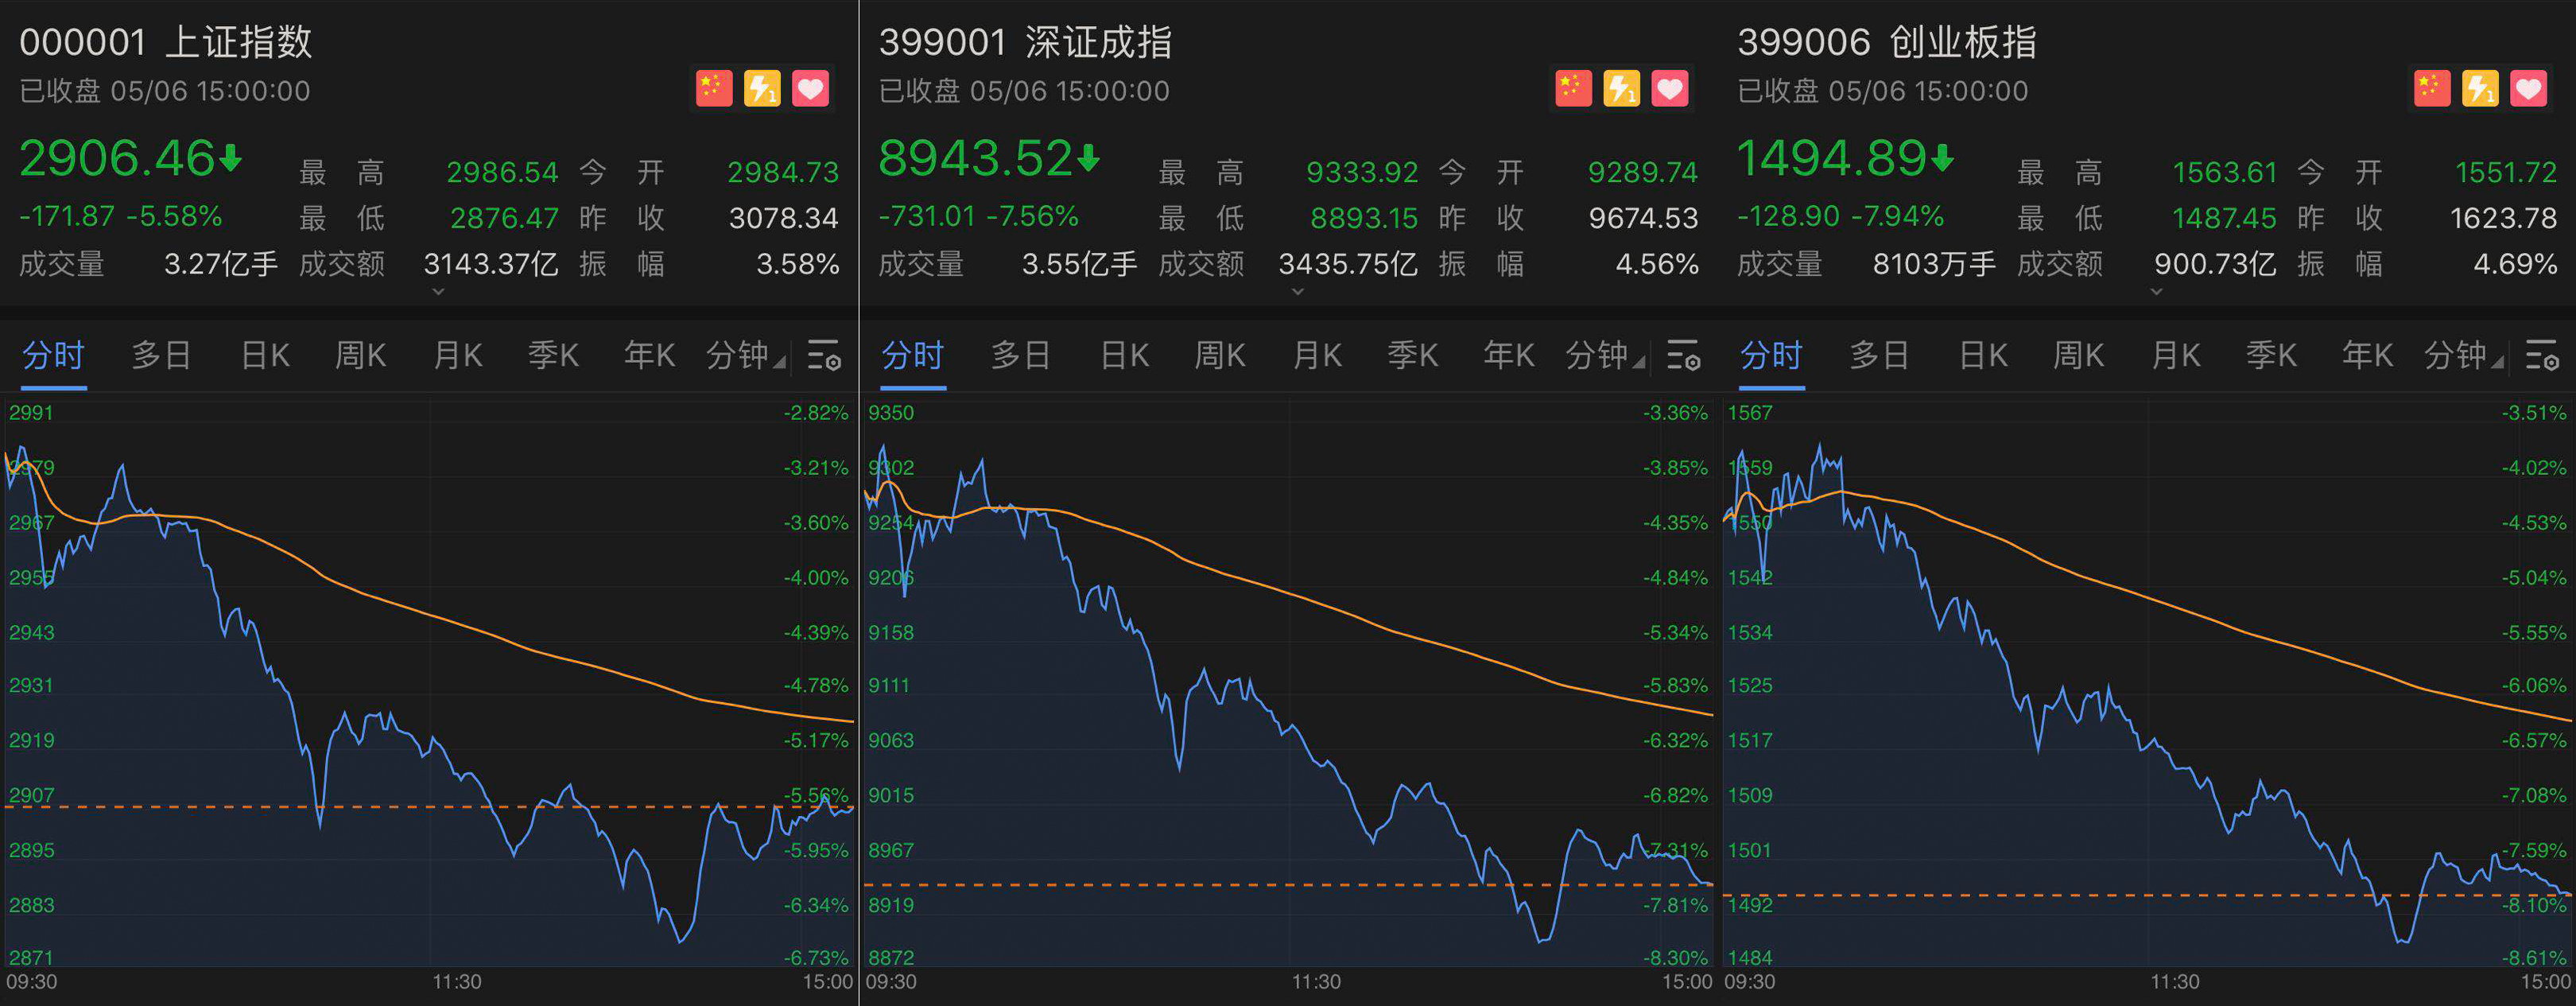Select 周K tab in 创业板指 panel
The image size is (2576, 1006).
[x=2078, y=355]
